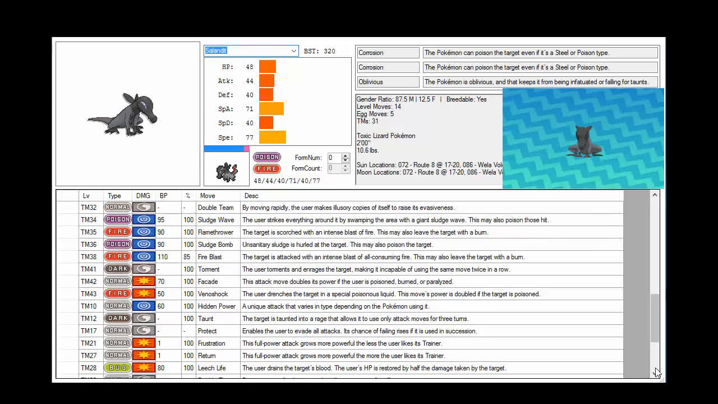Image resolution: width=718 pixels, height=404 pixels.
Task: Click the FormNum number field
Action: [334, 158]
